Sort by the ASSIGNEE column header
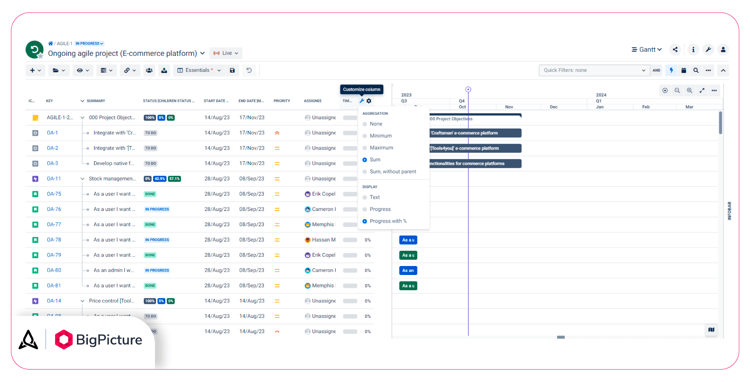This screenshot has width=750, height=382. (313, 101)
